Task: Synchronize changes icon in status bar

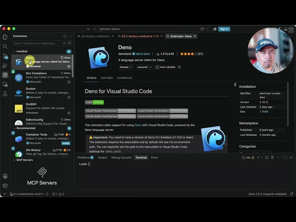Action: click(x=47, y=194)
